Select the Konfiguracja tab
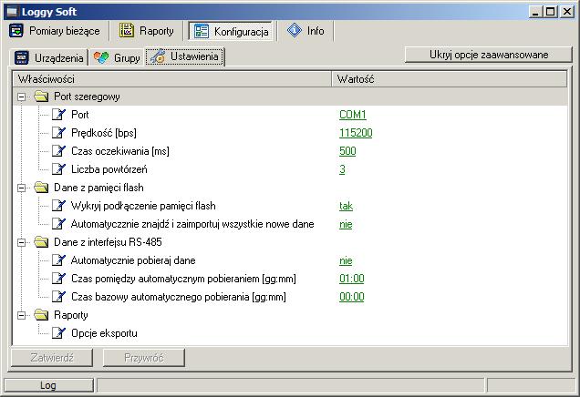580x397 pixels. pyautogui.click(x=232, y=31)
